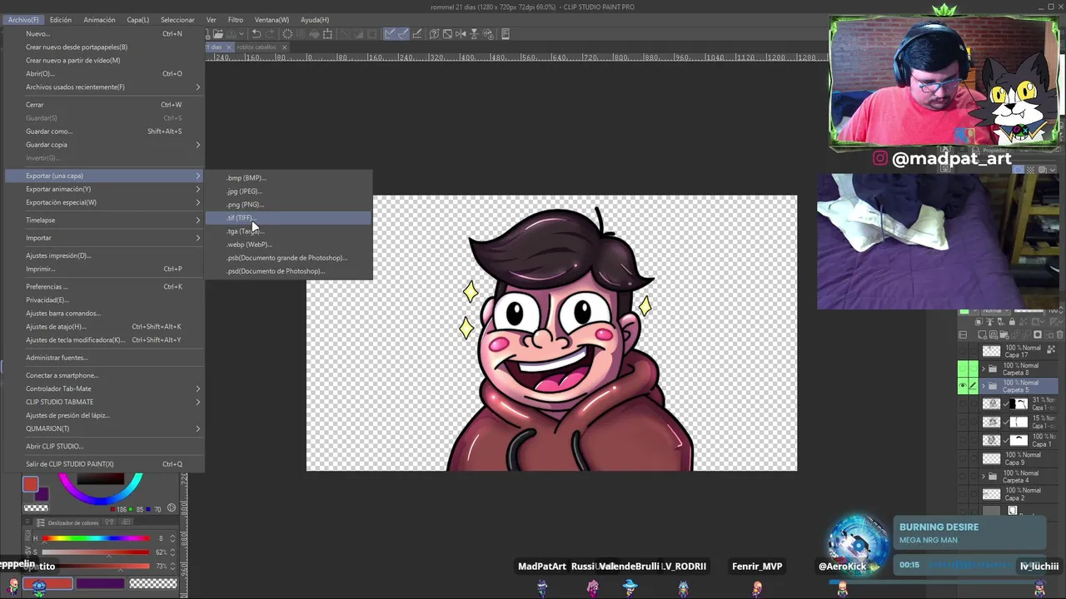Open the Animación menu
The image size is (1066, 599).
pyautogui.click(x=99, y=20)
